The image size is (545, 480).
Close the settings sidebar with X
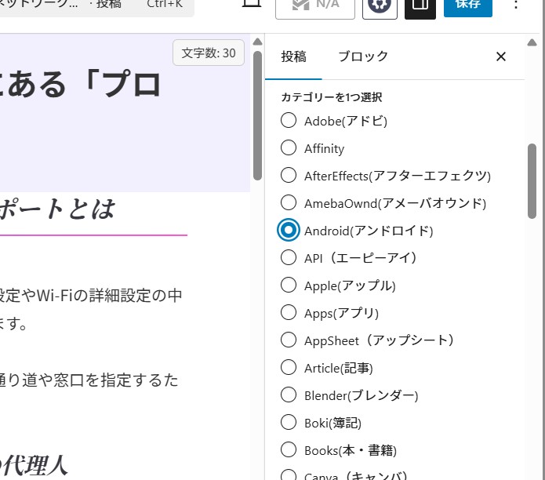pos(501,56)
